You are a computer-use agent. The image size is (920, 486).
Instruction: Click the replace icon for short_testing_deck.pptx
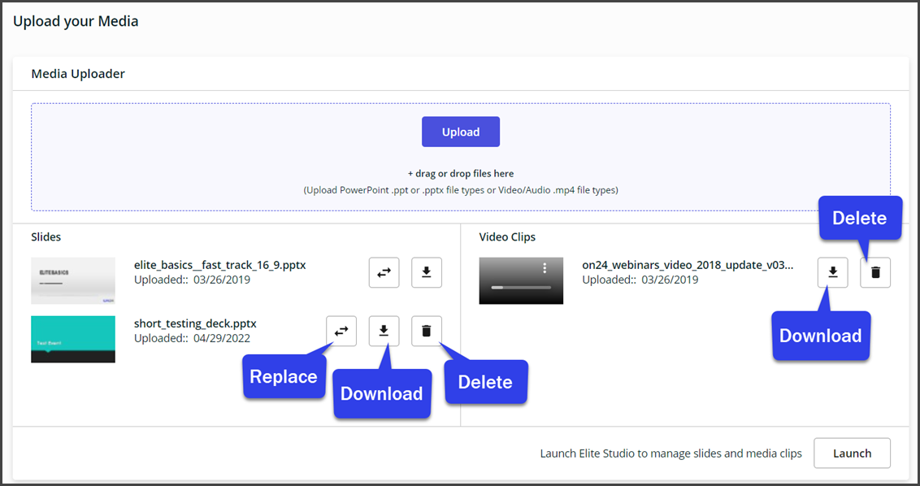(x=341, y=331)
